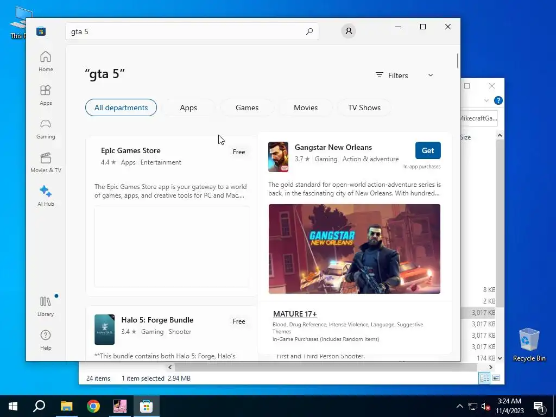
Task: Expand Explorer ribbon chevron
Action: pyautogui.click(x=486, y=100)
